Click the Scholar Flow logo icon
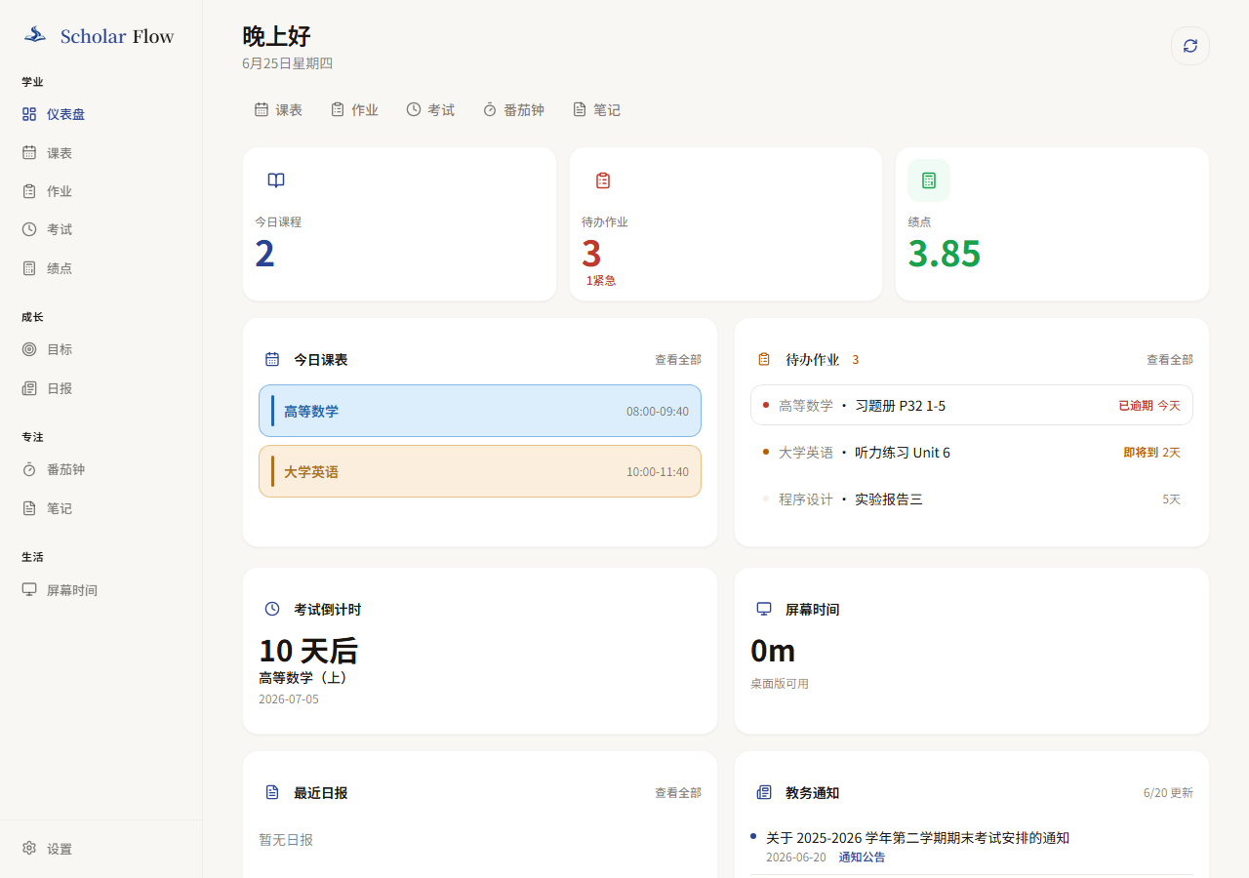Image resolution: width=1249 pixels, height=878 pixels. pyautogui.click(x=35, y=35)
